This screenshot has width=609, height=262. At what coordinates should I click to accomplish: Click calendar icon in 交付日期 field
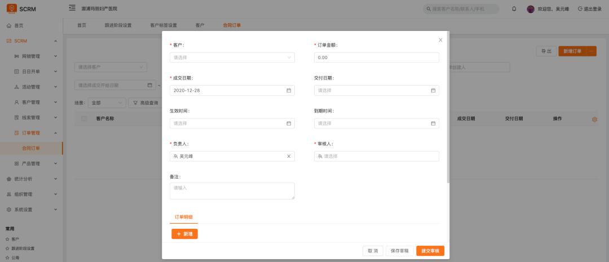tap(433, 90)
